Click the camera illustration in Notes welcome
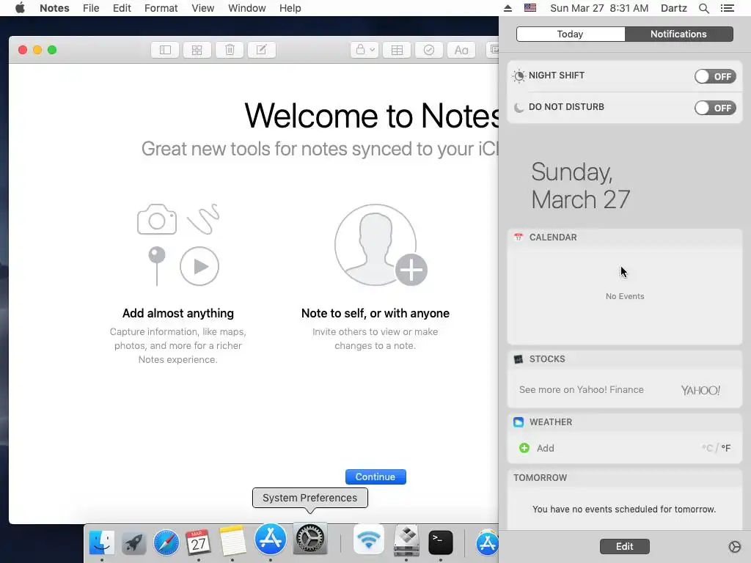751x563 pixels. coord(157,219)
